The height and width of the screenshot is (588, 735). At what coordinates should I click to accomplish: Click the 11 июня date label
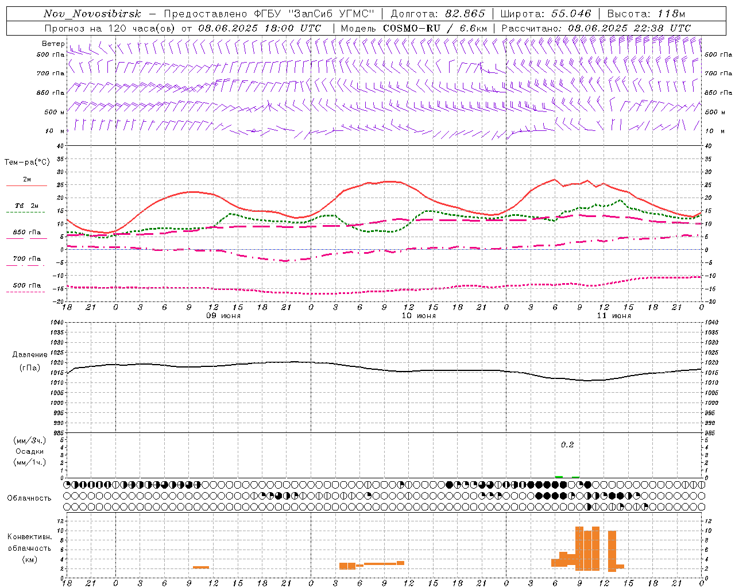pyautogui.click(x=614, y=316)
